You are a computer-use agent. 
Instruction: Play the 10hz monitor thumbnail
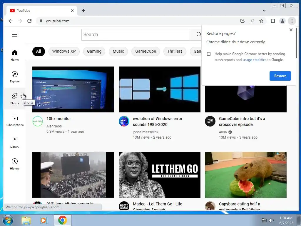(x=73, y=89)
